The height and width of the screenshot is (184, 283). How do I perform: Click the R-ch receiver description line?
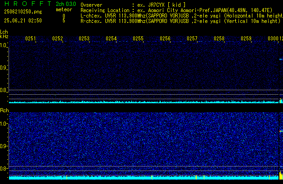click(180, 21)
